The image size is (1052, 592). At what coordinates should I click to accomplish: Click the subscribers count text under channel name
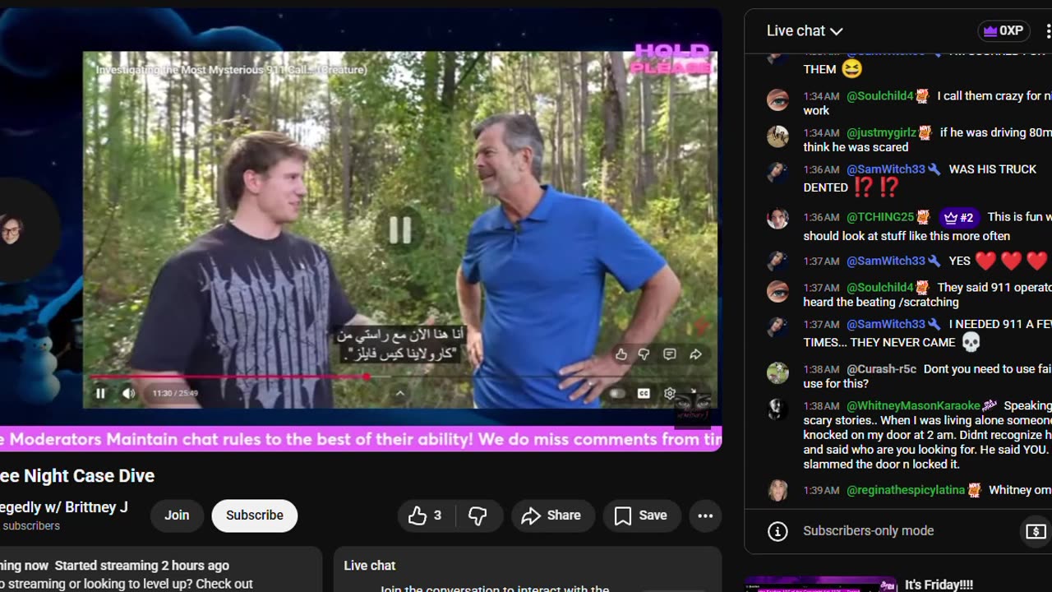(x=30, y=526)
